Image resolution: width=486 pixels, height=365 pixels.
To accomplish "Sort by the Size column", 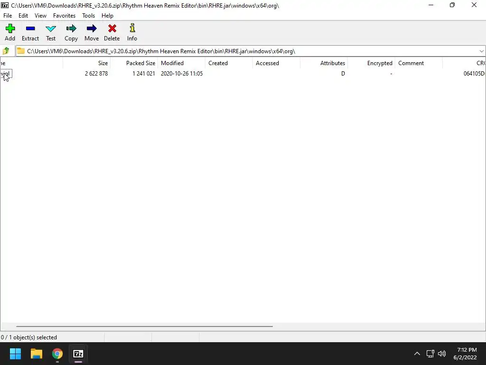I will (86, 63).
